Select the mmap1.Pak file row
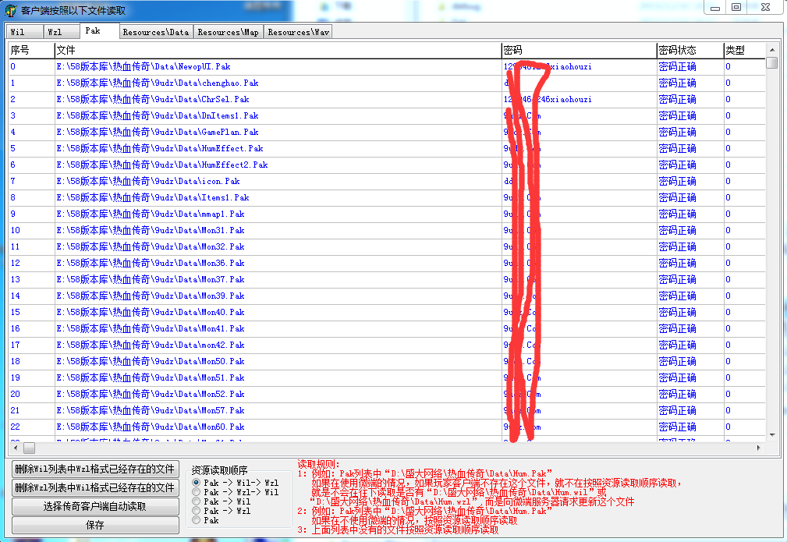This screenshot has width=787, height=542. pos(386,214)
